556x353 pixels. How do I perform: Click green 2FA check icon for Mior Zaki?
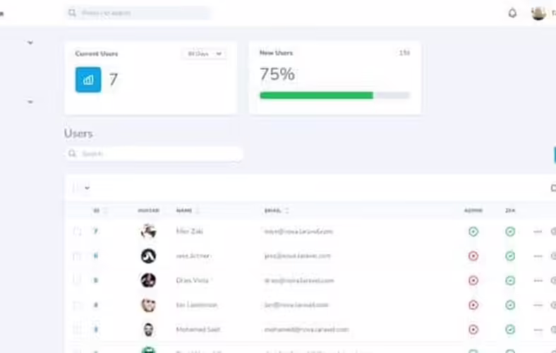coord(510,232)
